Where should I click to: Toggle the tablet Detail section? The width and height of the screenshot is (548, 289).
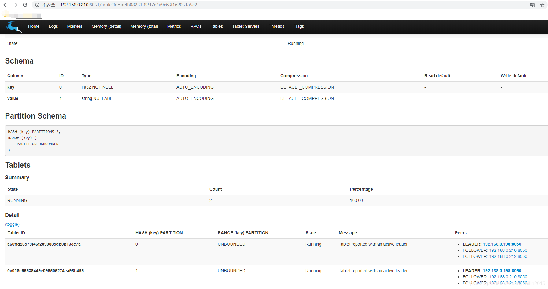12,224
